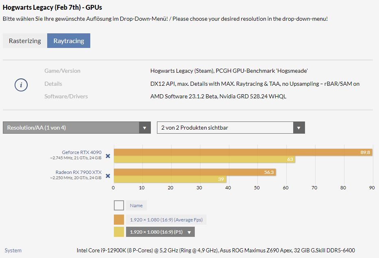Click the Game/Version label

[62, 71]
